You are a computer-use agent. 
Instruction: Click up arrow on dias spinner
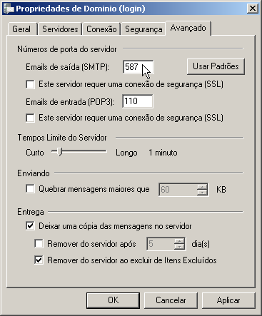(x=179, y=241)
